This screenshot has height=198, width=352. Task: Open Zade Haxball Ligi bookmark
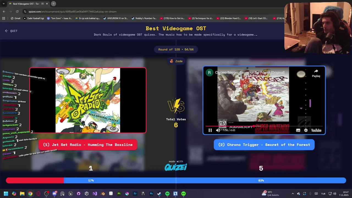tap(34, 18)
